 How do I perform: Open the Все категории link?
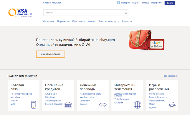[171, 76]
